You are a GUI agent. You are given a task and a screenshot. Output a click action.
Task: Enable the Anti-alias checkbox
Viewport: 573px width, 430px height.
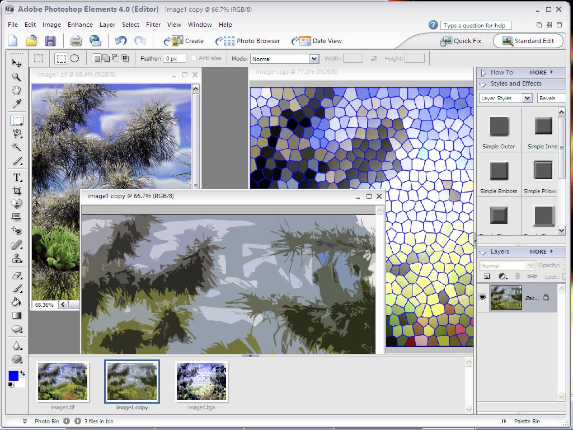click(x=194, y=58)
